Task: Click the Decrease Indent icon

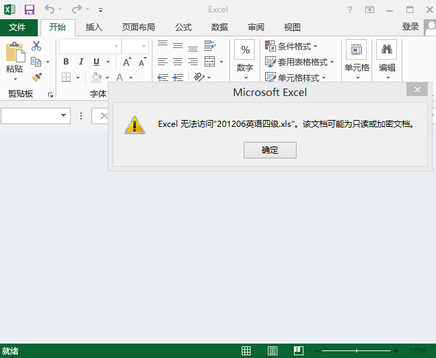Action: [x=163, y=77]
